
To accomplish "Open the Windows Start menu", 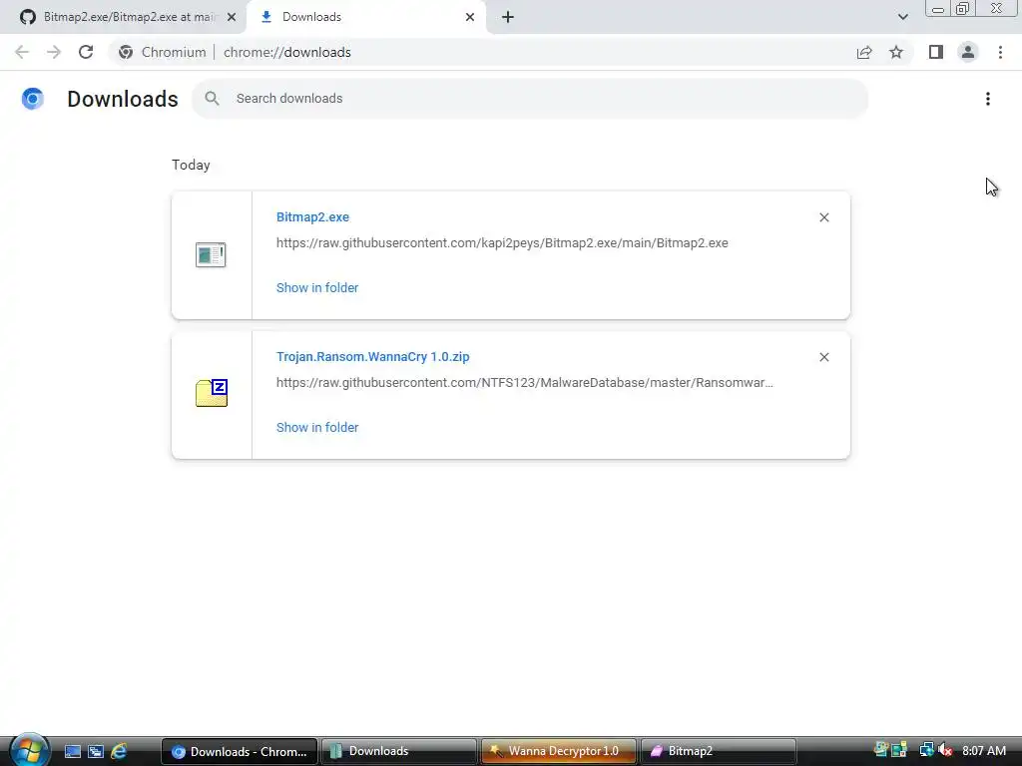I will tap(29, 750).
